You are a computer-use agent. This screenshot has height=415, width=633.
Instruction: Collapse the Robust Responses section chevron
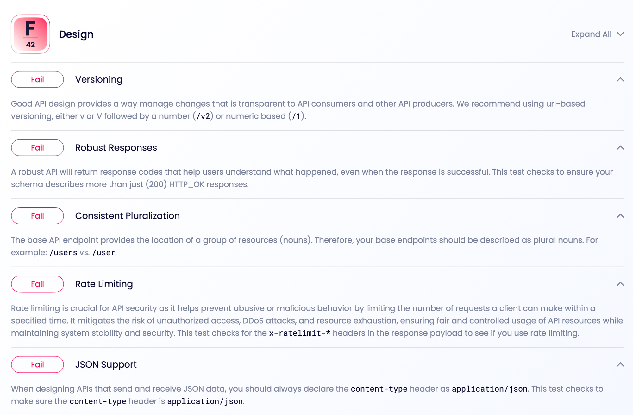coord(620,148)
